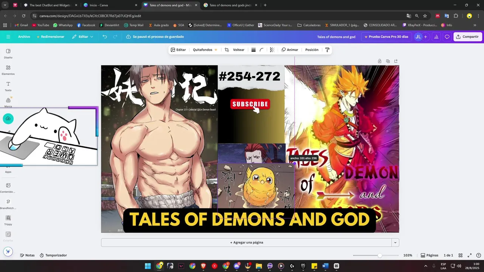Select the #254-272 text on canvas
The image size is (484, 272).
[x=250, y=76]
